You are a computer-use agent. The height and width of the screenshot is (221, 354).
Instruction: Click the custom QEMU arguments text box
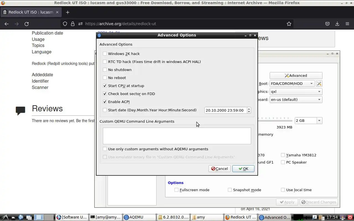pyautogui.click(x=177, y=136)
